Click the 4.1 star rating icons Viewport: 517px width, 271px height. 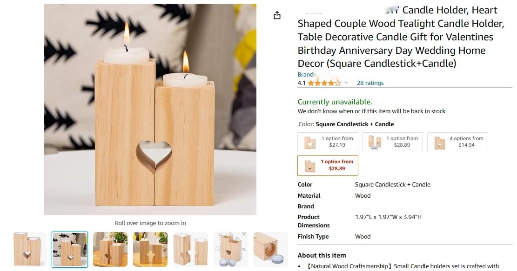coord(324,83)
